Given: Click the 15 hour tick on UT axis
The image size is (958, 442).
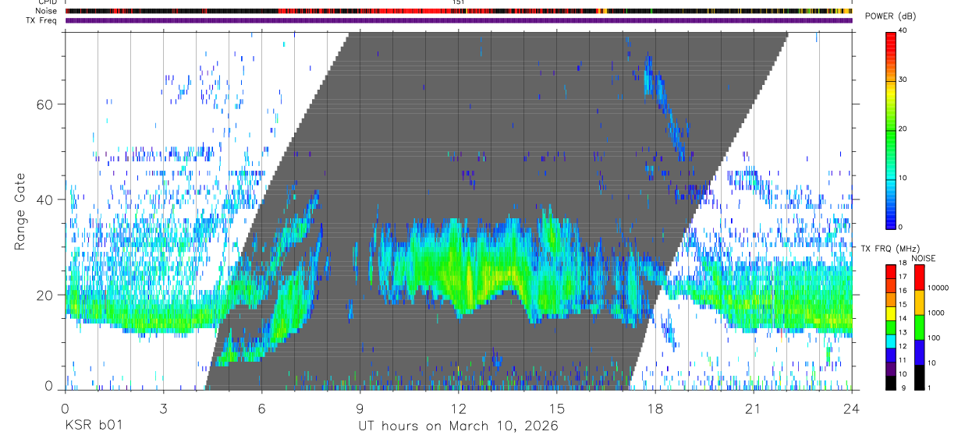Looking at the screenshot, I should click(x=557, y=408).
